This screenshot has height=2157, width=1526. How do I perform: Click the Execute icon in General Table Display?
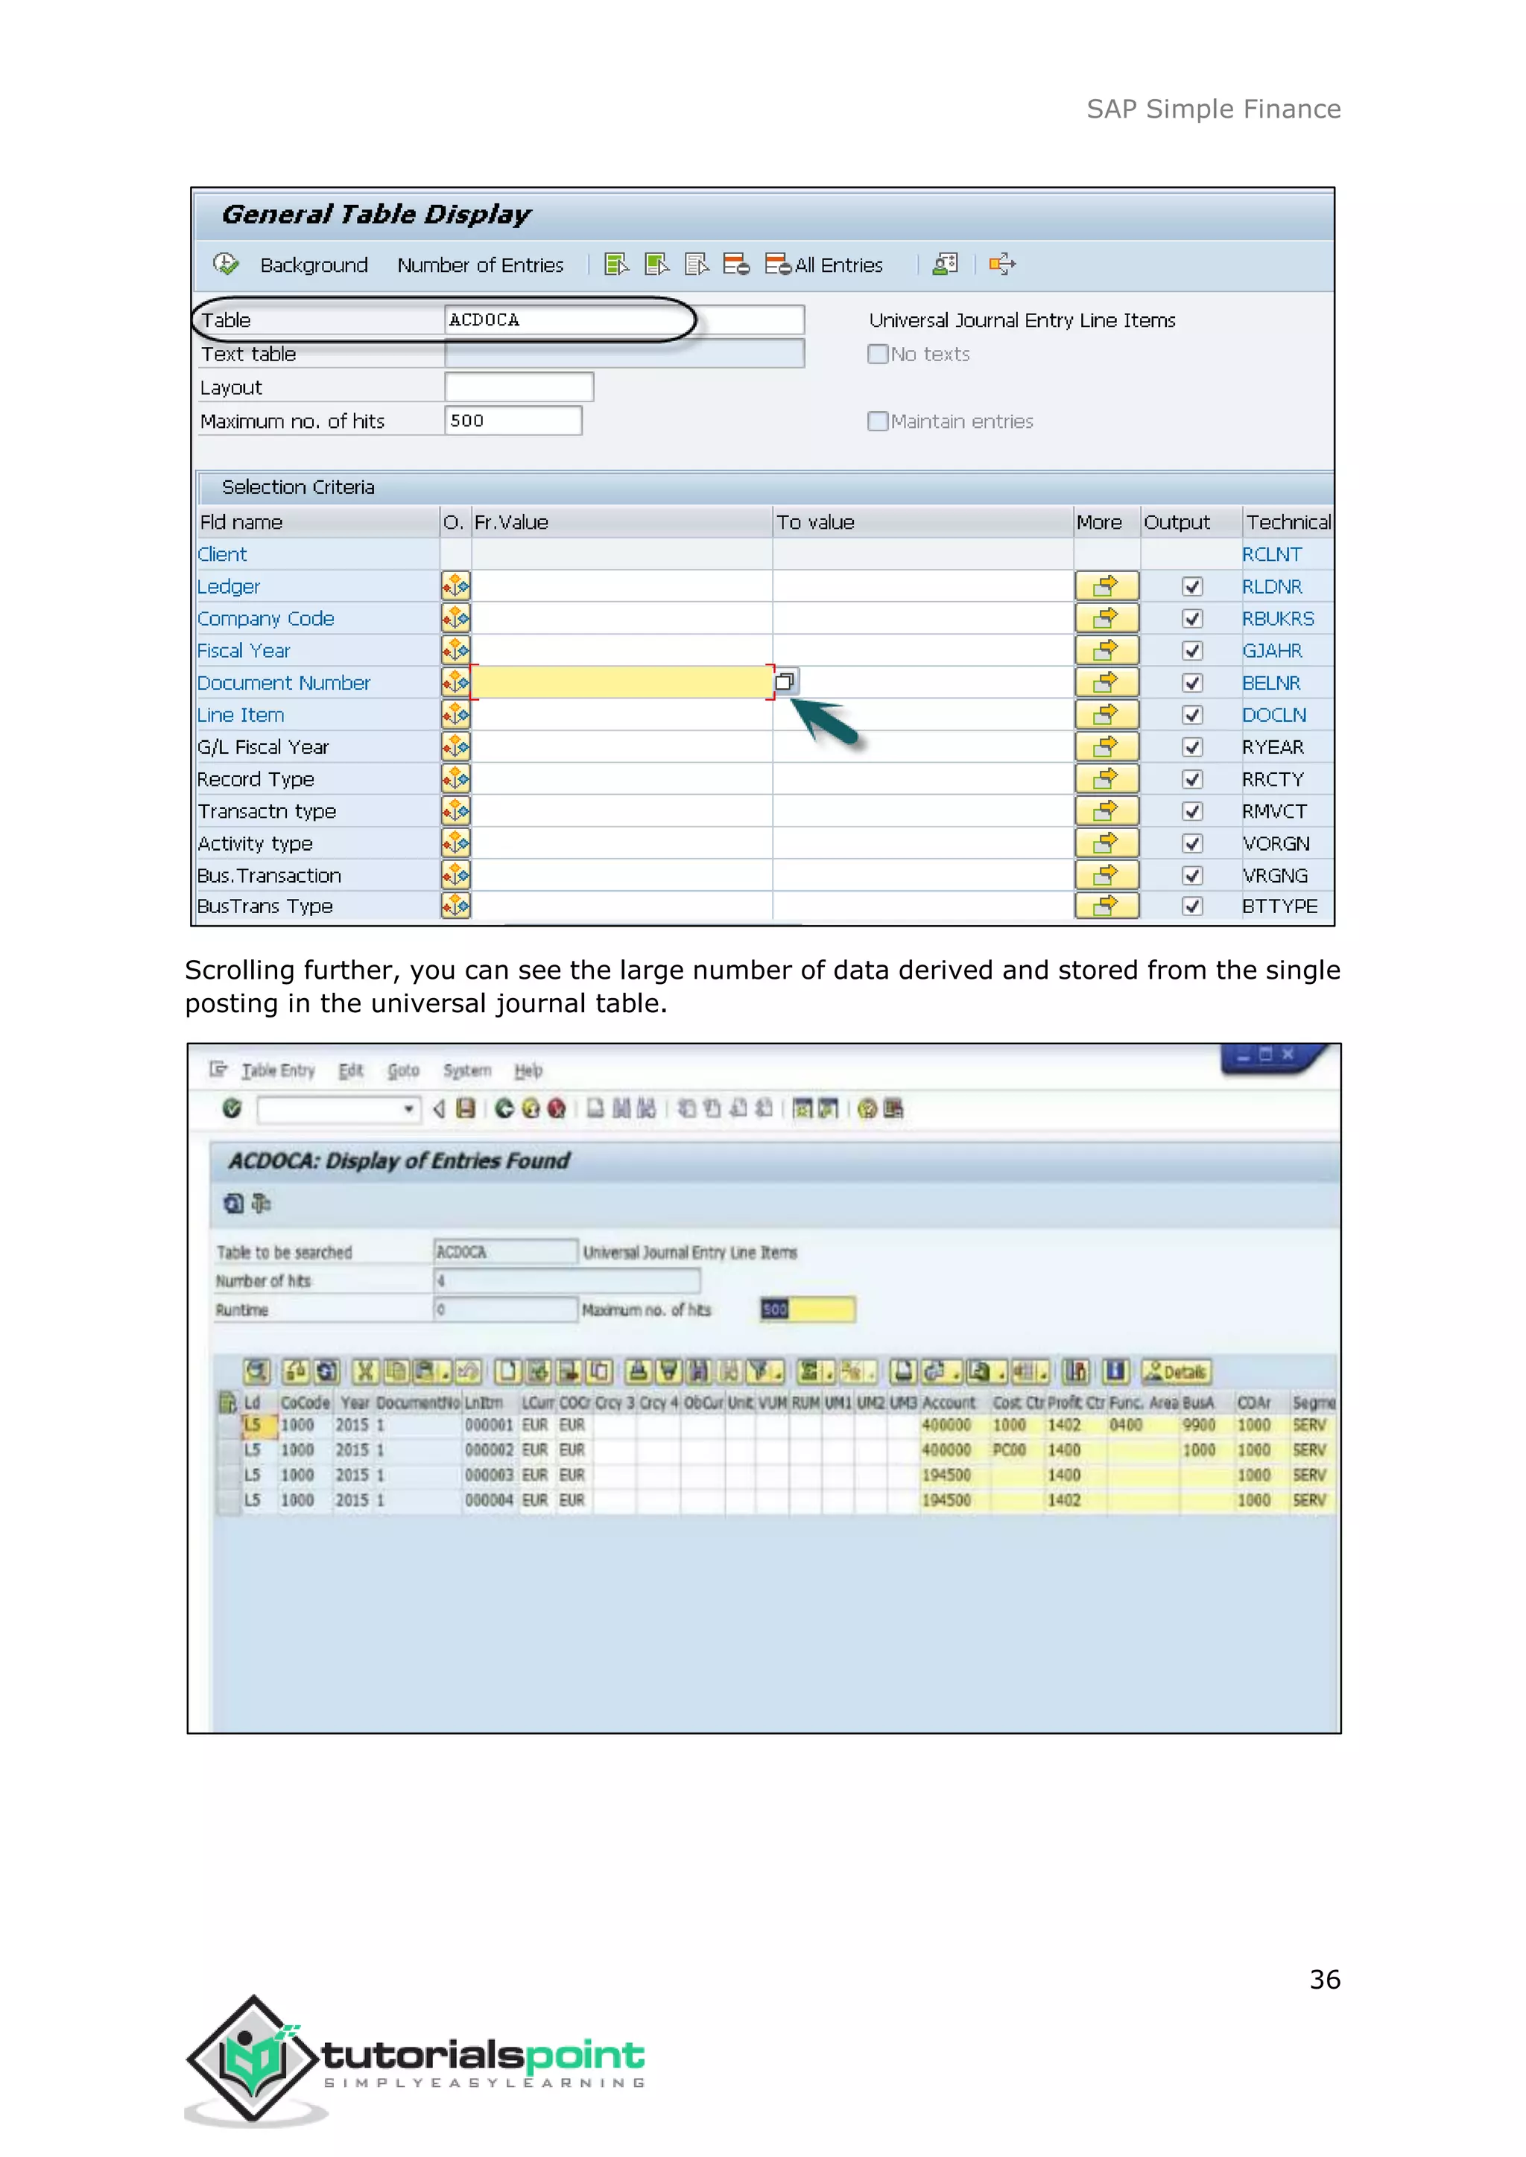(226, 264)
